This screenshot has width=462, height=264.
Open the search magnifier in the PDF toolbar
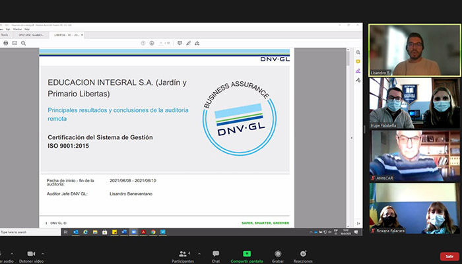(22, 43)
